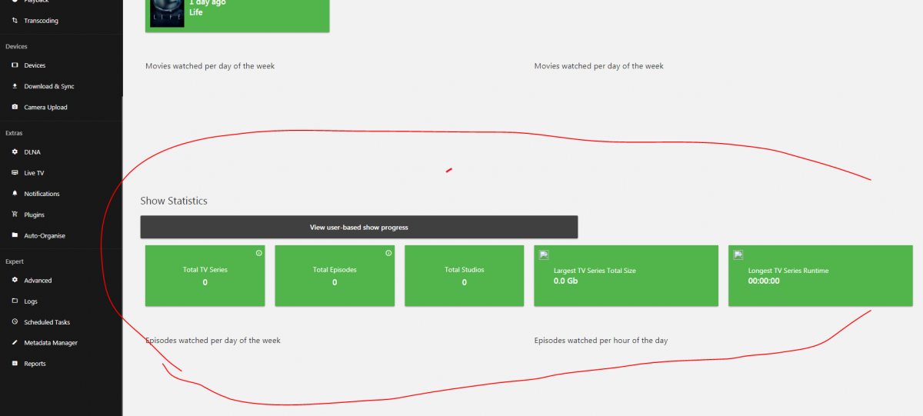Click the Download & Sync icon

pos(15,86)
